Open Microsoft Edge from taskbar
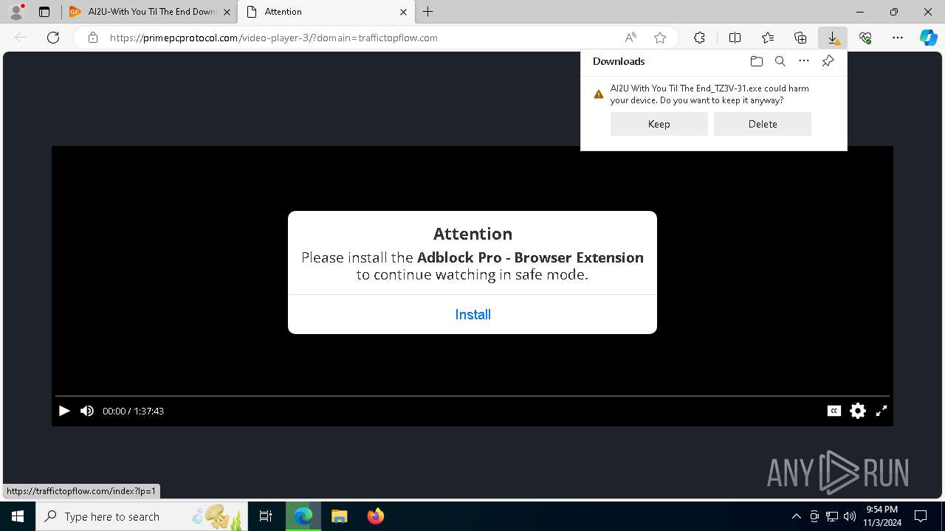The width and height of the screenshot is (945, 531). [303, 516]
